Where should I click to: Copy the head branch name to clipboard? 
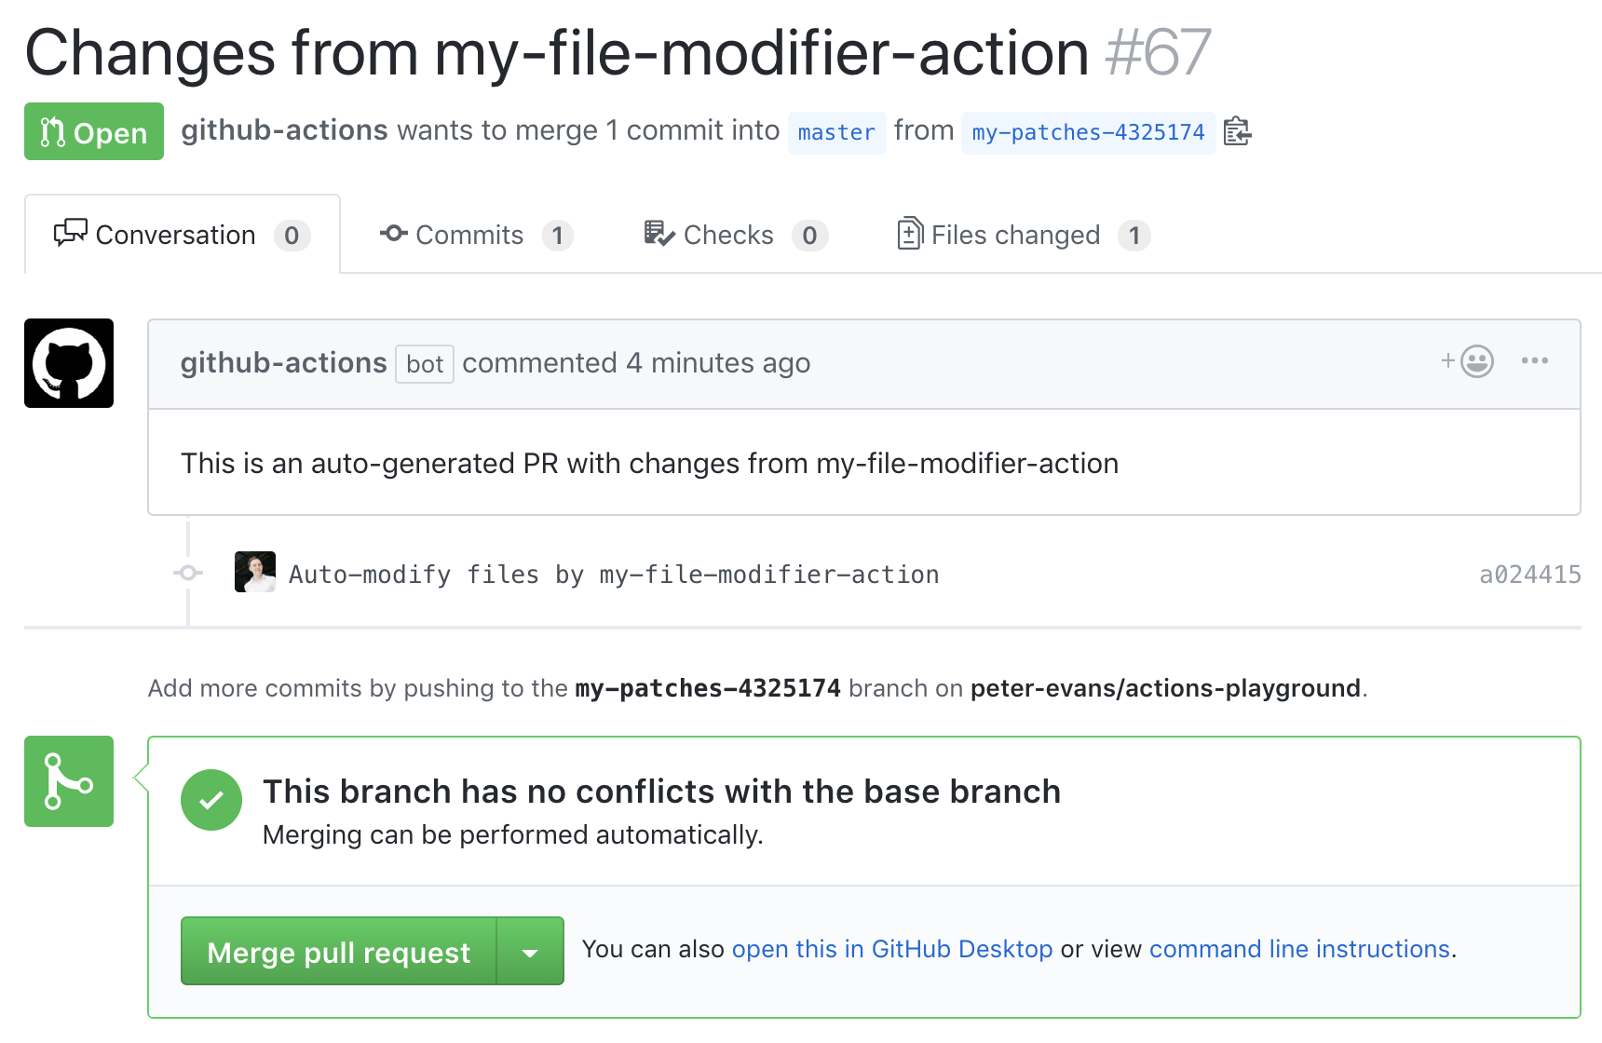click(1238, 132)
